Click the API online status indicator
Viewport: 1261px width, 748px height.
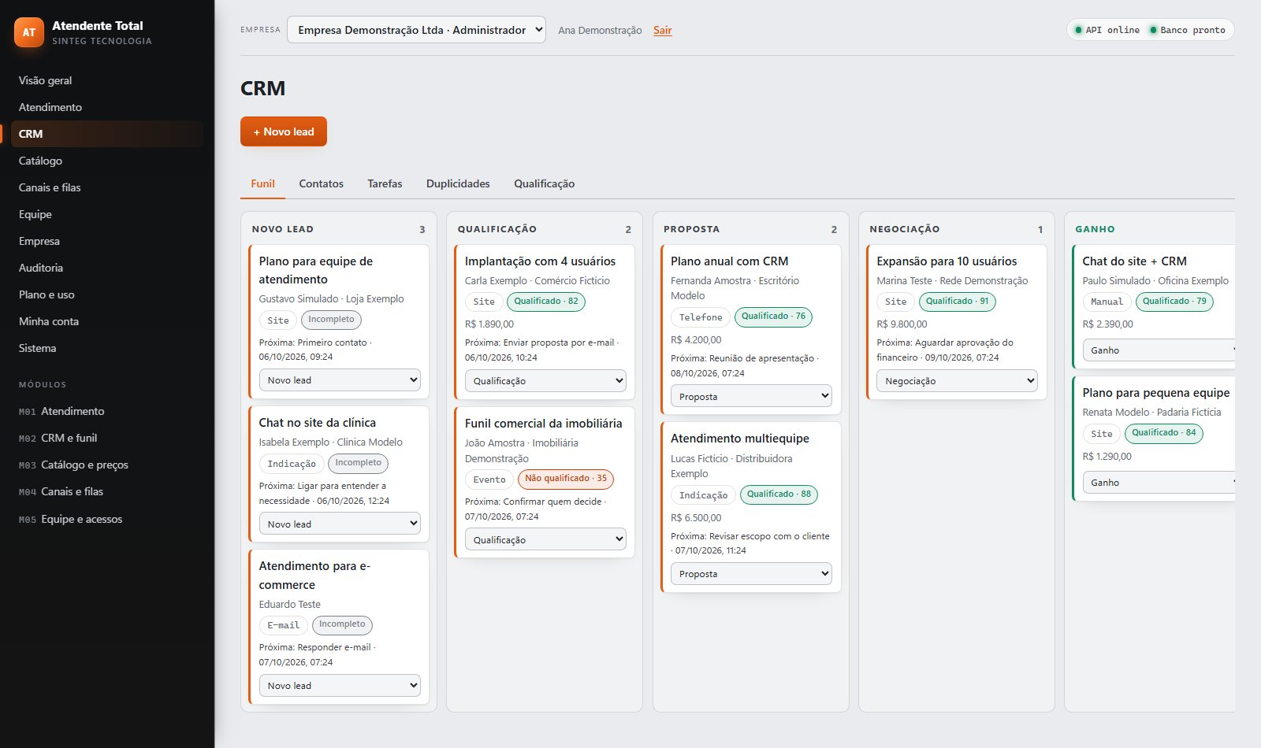click(1107, 30)
